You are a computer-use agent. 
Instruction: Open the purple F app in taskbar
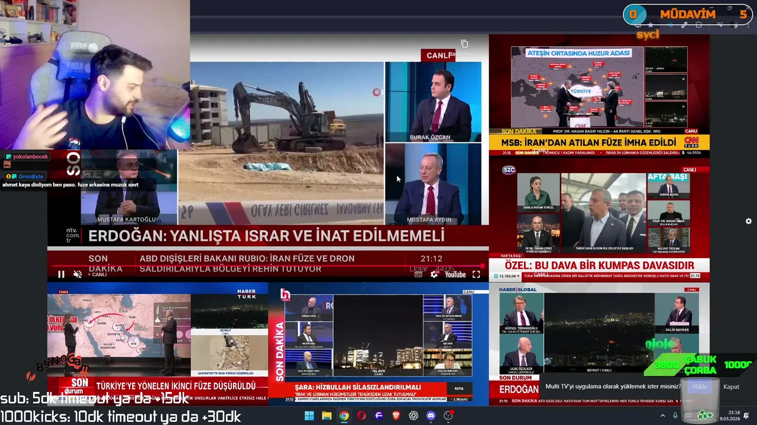[x=379, y=416]
